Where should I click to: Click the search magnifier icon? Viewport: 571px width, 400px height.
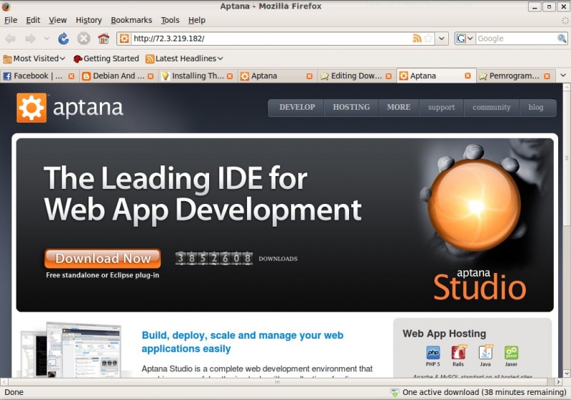(564, 39)
